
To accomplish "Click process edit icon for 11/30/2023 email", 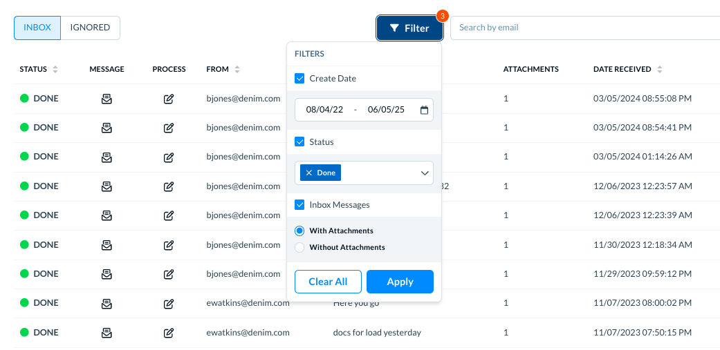I will pos(169,245).
